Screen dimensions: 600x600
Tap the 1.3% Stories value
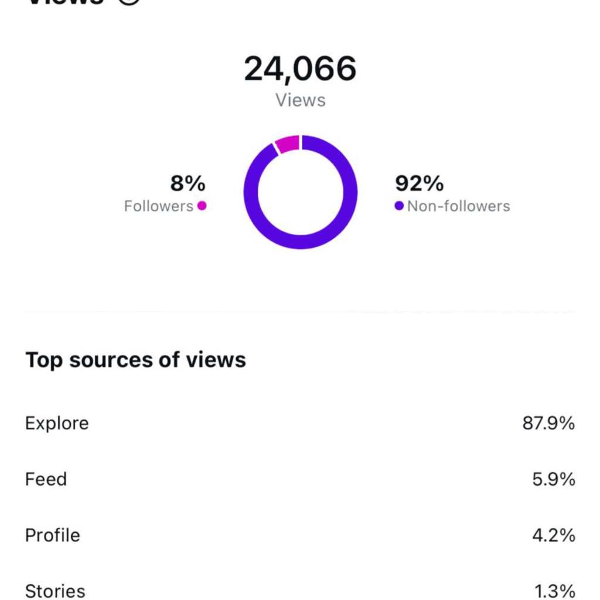[x=554, y=591]
